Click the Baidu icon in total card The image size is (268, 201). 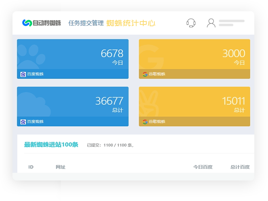tap(23, 122)
